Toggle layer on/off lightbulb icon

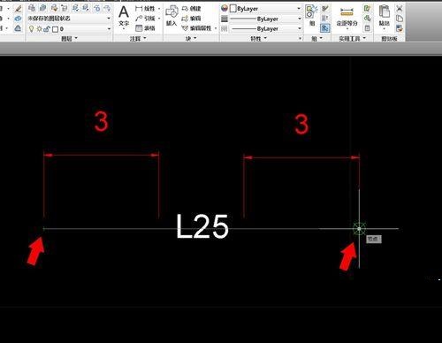point(31,29)
